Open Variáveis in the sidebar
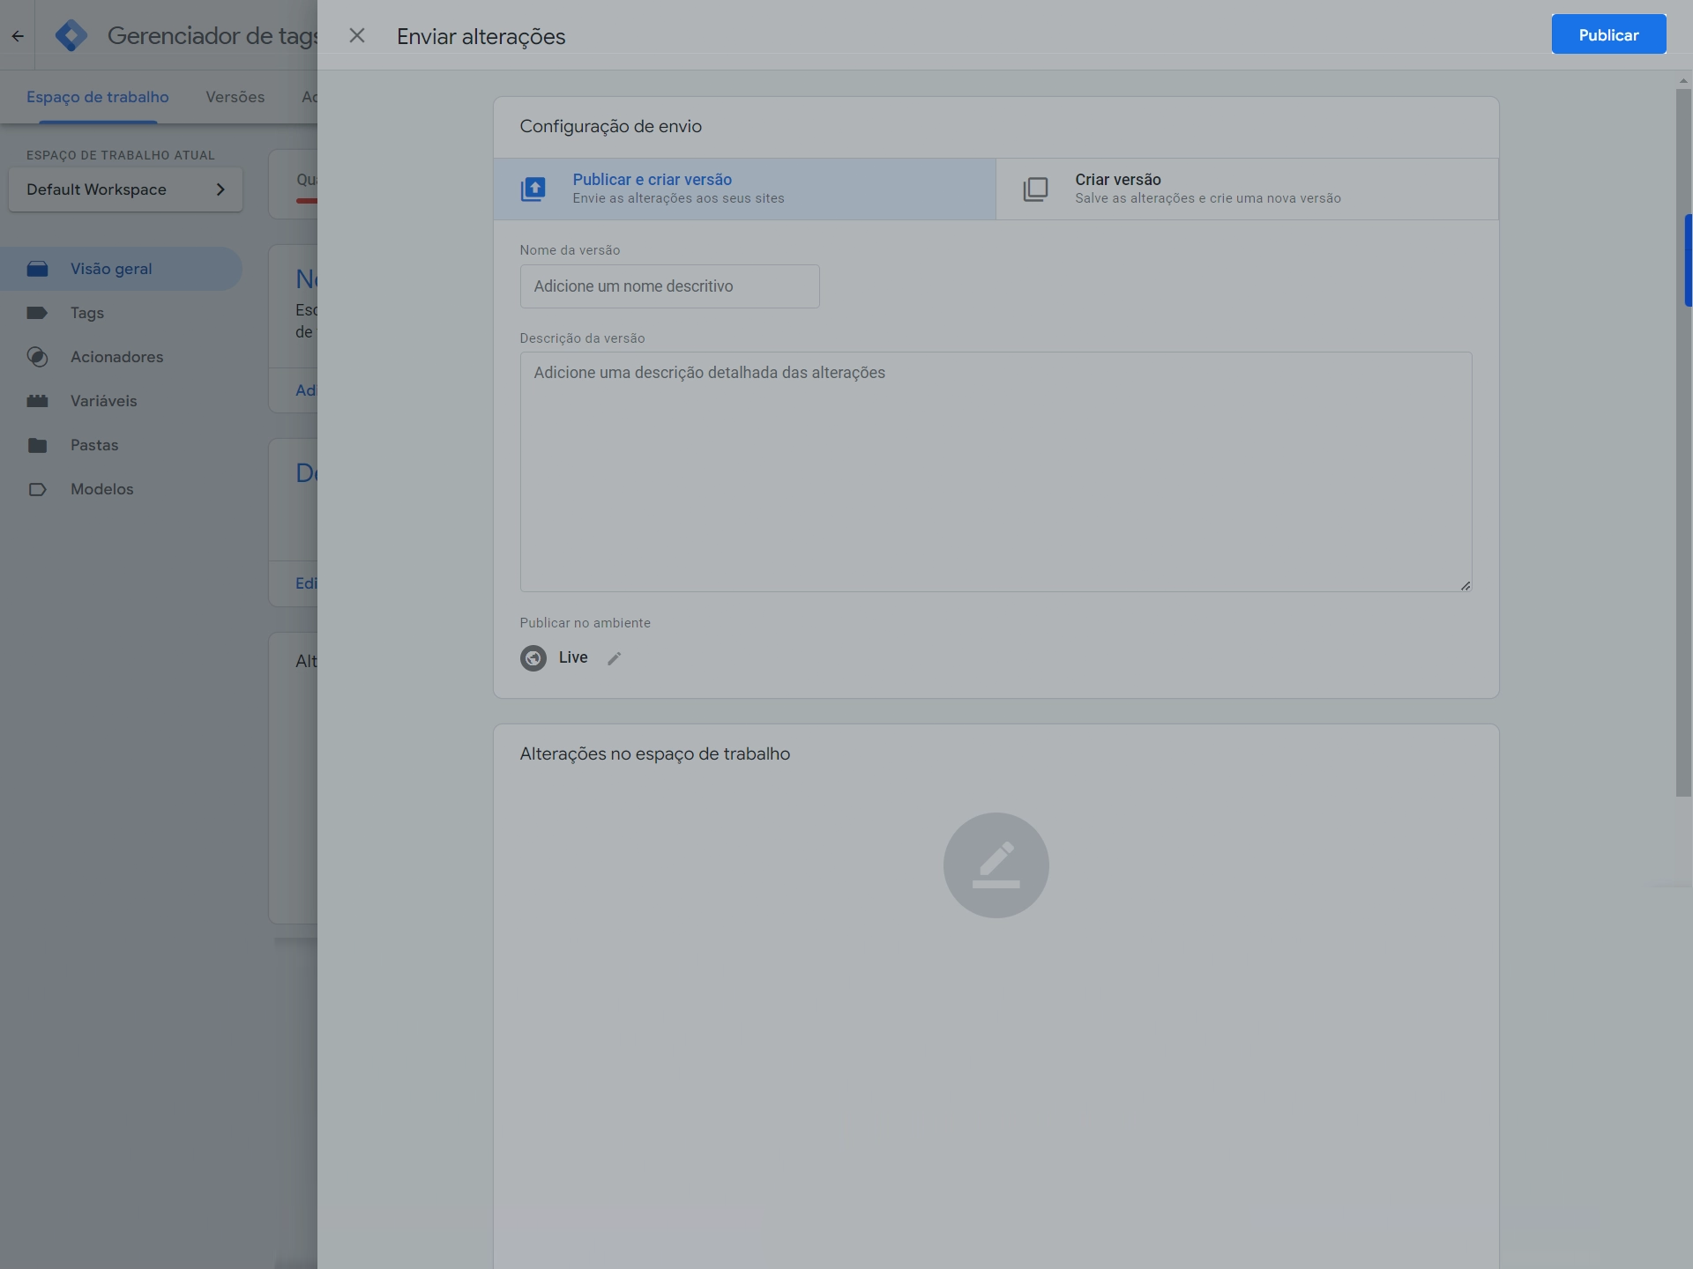This screenshot has width=1693, height=1269. tap(103, 401)
